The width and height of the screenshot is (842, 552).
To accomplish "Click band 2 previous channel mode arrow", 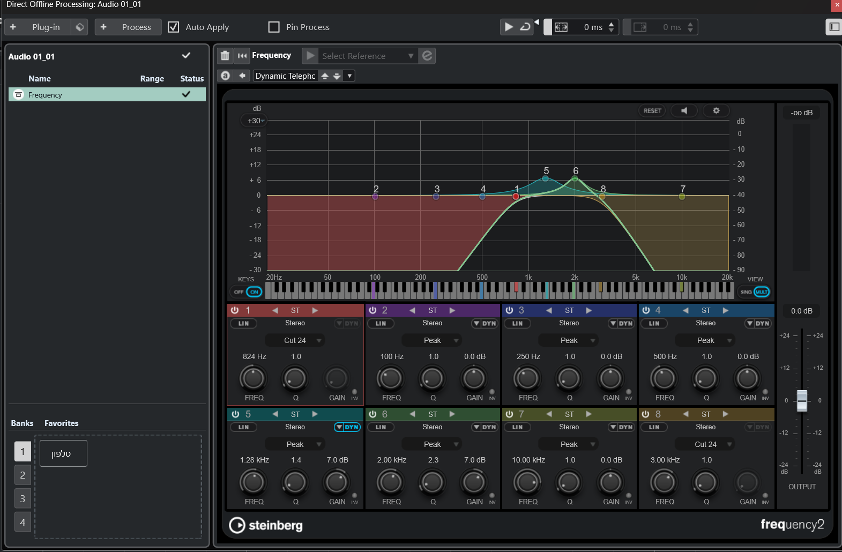I will 412,310.
